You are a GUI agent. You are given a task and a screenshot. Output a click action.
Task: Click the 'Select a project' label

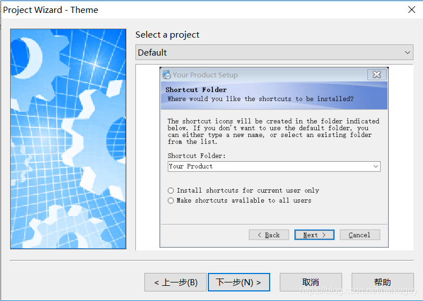point(167,35)
